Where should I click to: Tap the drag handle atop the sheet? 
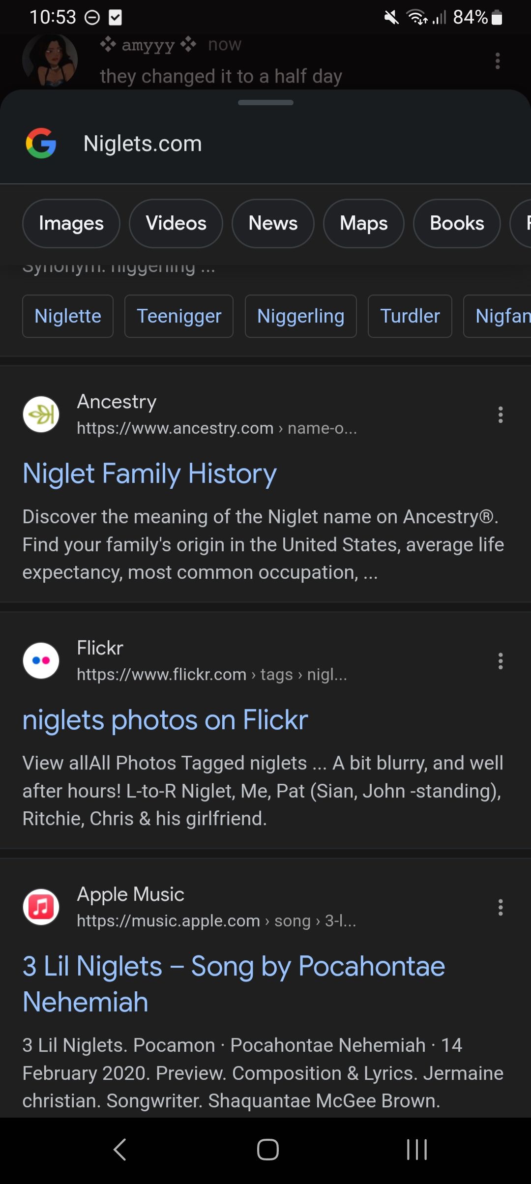[265, 102]
